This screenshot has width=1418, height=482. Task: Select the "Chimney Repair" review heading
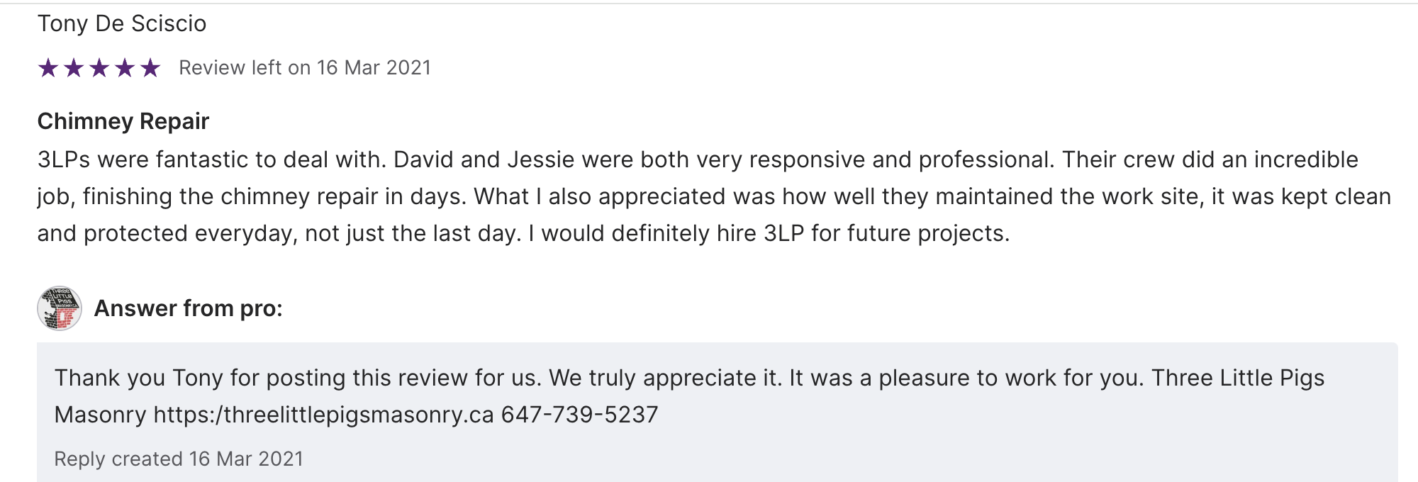coord(123,121)
